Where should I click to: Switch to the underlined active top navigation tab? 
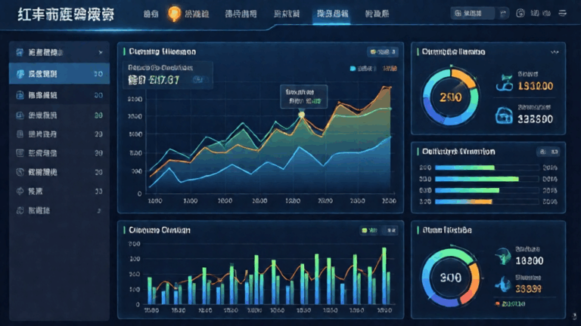click(x=332, y=14)
